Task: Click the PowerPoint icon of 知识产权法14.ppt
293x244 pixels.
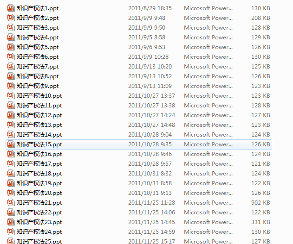Action: pos(11,134)
